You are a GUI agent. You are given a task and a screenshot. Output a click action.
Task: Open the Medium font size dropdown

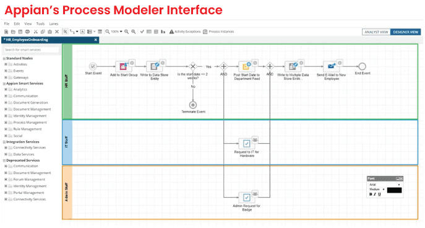pos(377,189)
